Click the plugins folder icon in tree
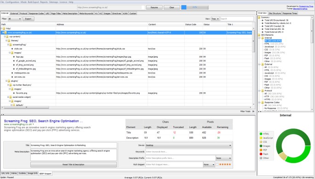Screen dimensions: 315x179 coord(9,81)
